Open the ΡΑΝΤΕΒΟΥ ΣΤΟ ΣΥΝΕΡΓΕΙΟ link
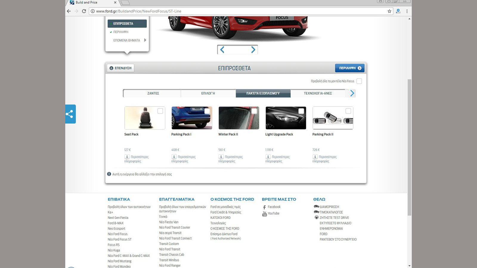This screenshot has width=477, height=268. (338, 239)
